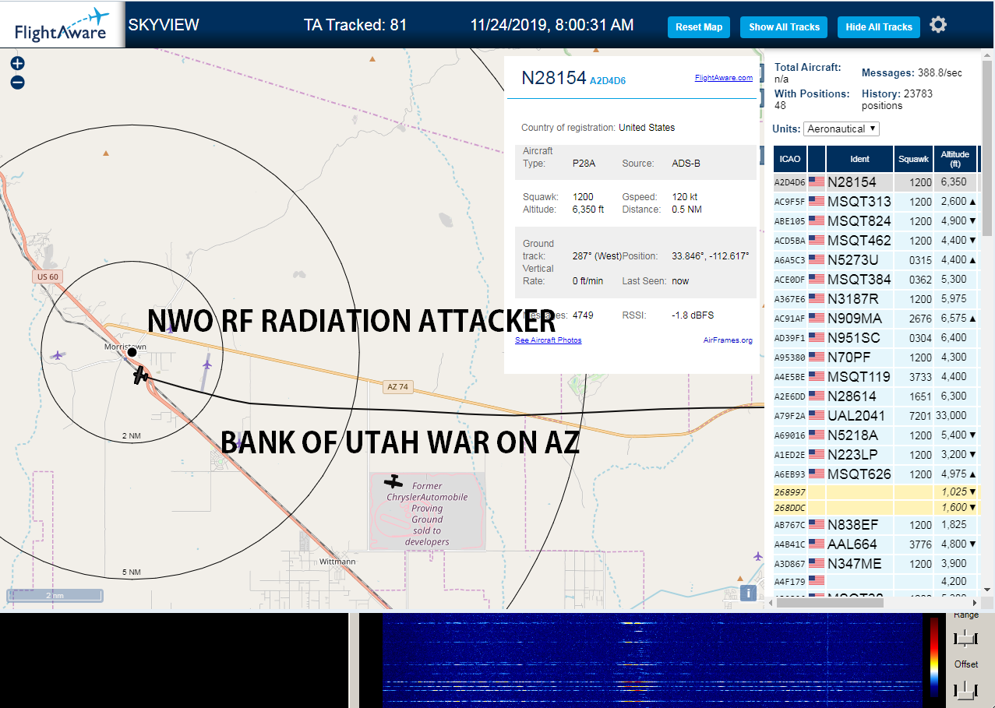Open the AirFrames.org link
995x708 pixels.
[728, 340]
